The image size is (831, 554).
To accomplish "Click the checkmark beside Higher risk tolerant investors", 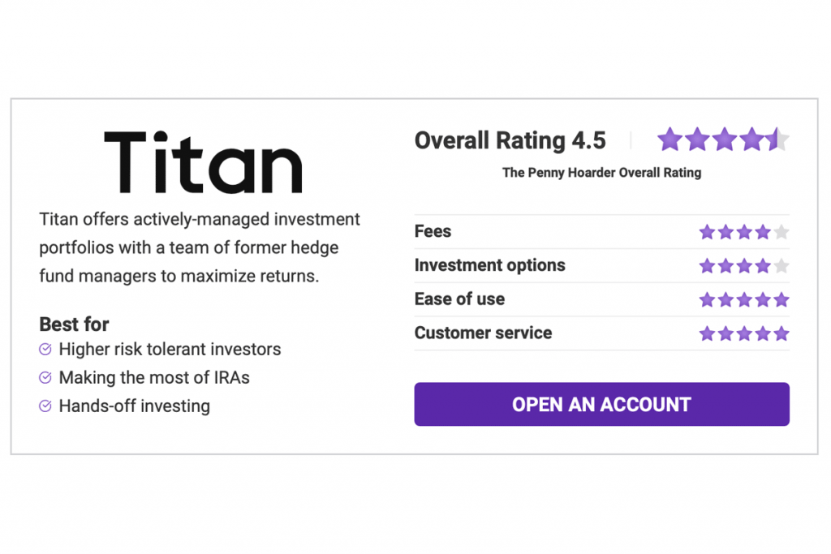I will click(x=45, y=350).
